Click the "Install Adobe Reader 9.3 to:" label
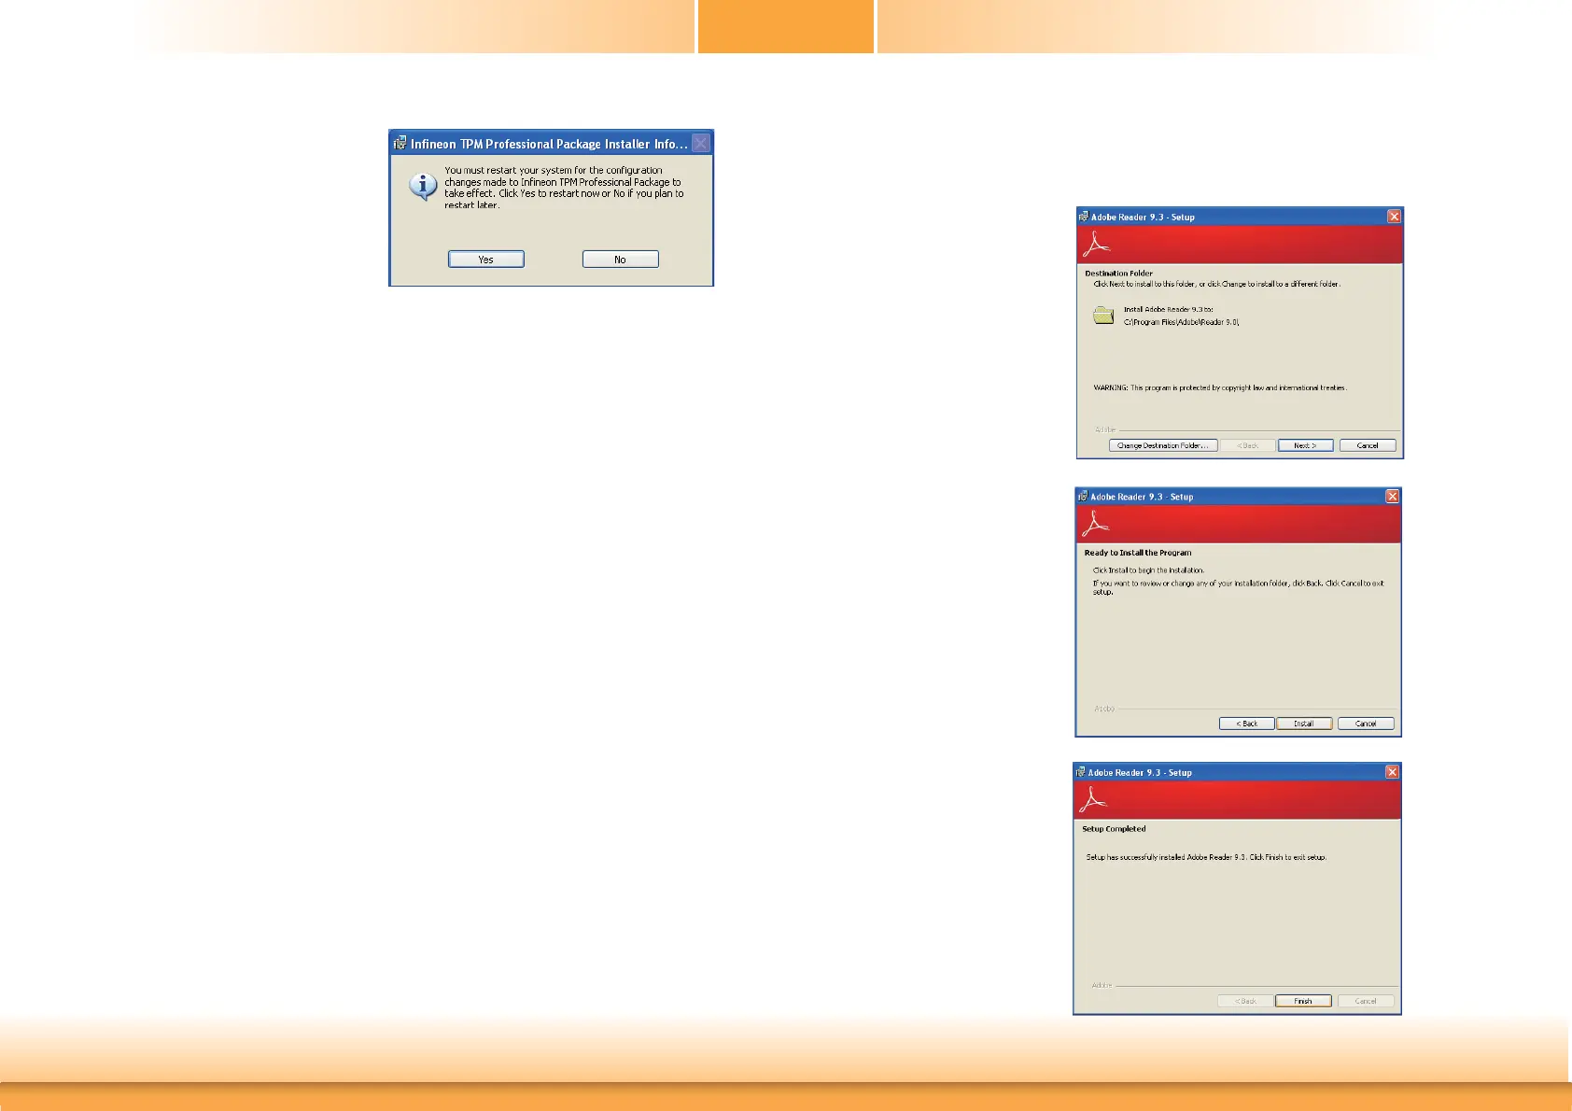 [x=1169, y=309]
